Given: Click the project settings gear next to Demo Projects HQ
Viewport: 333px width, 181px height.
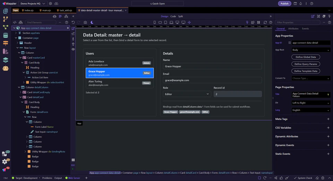Looking at the screenshot, I should pos(50,3).
